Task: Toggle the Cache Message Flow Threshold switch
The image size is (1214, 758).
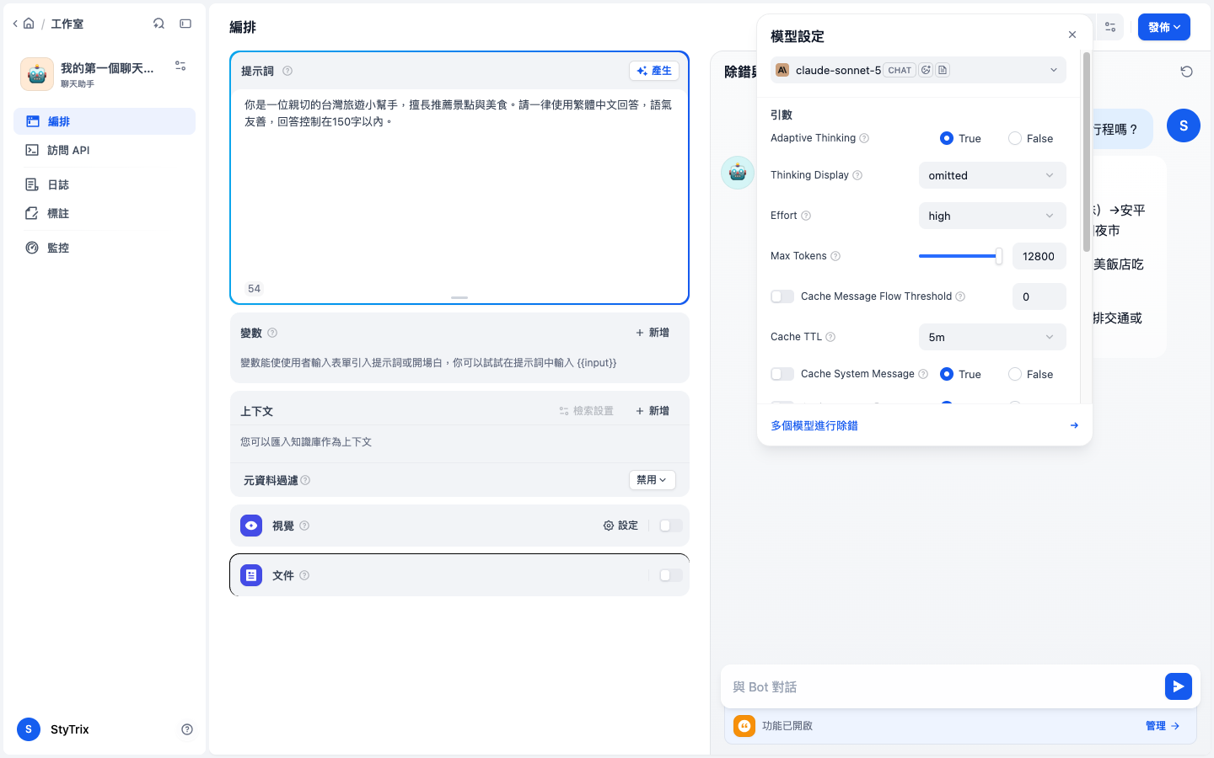Action: (782, 296)
